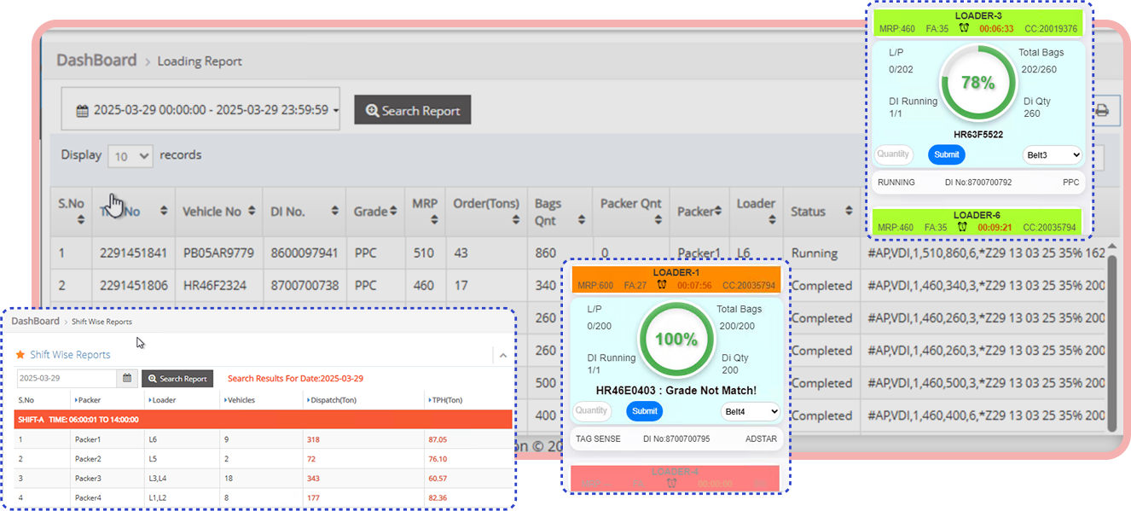Viewport: 1131px width, 511px height.
Task: Sort table by DI No. column arrows
Action: pyautogui.click(x=335, y=220)
